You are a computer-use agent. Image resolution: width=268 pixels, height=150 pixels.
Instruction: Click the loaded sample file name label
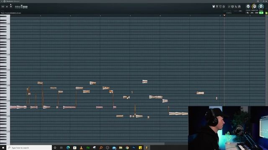coord(11,13)
